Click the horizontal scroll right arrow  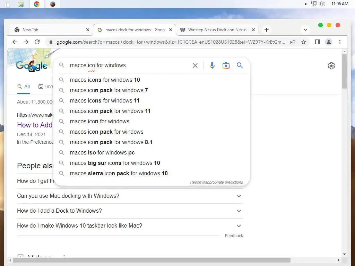(339, 260)
